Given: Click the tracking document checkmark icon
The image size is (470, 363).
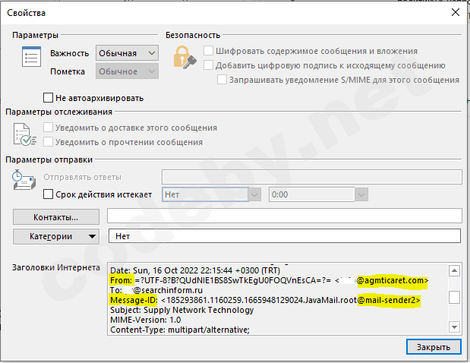Looking at the screenshot, I should (x=25, y=134).
